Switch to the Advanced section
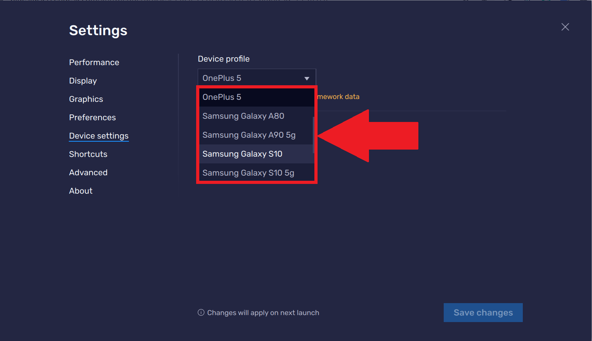592x341 pixels. pos(88,172)
